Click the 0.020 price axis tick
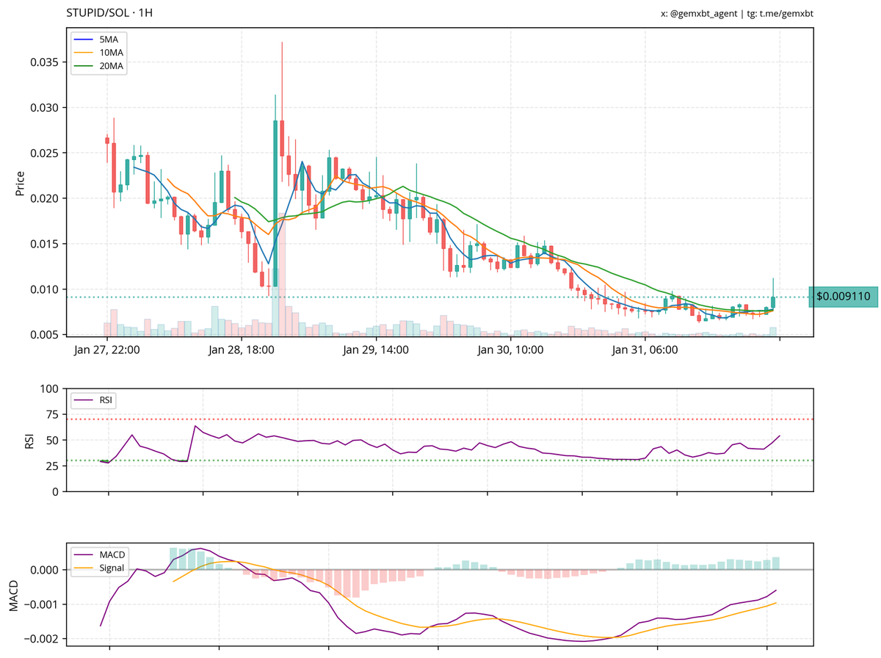 tap(44, 199)
